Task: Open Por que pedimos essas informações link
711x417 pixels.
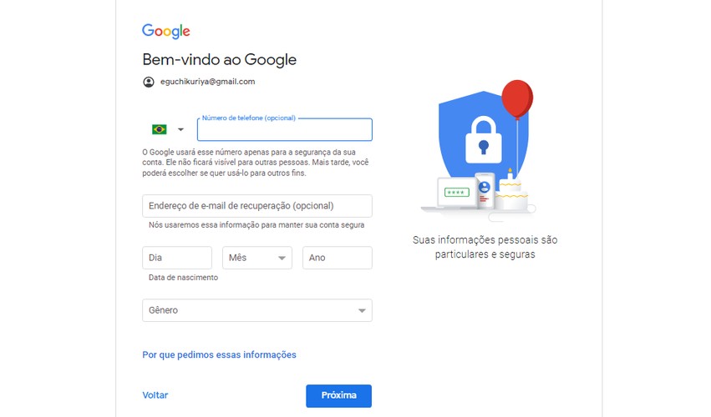Action: (x=219, y=354)
